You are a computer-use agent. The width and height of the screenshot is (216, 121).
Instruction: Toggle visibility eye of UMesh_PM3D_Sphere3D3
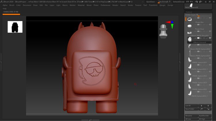(210, 51)
